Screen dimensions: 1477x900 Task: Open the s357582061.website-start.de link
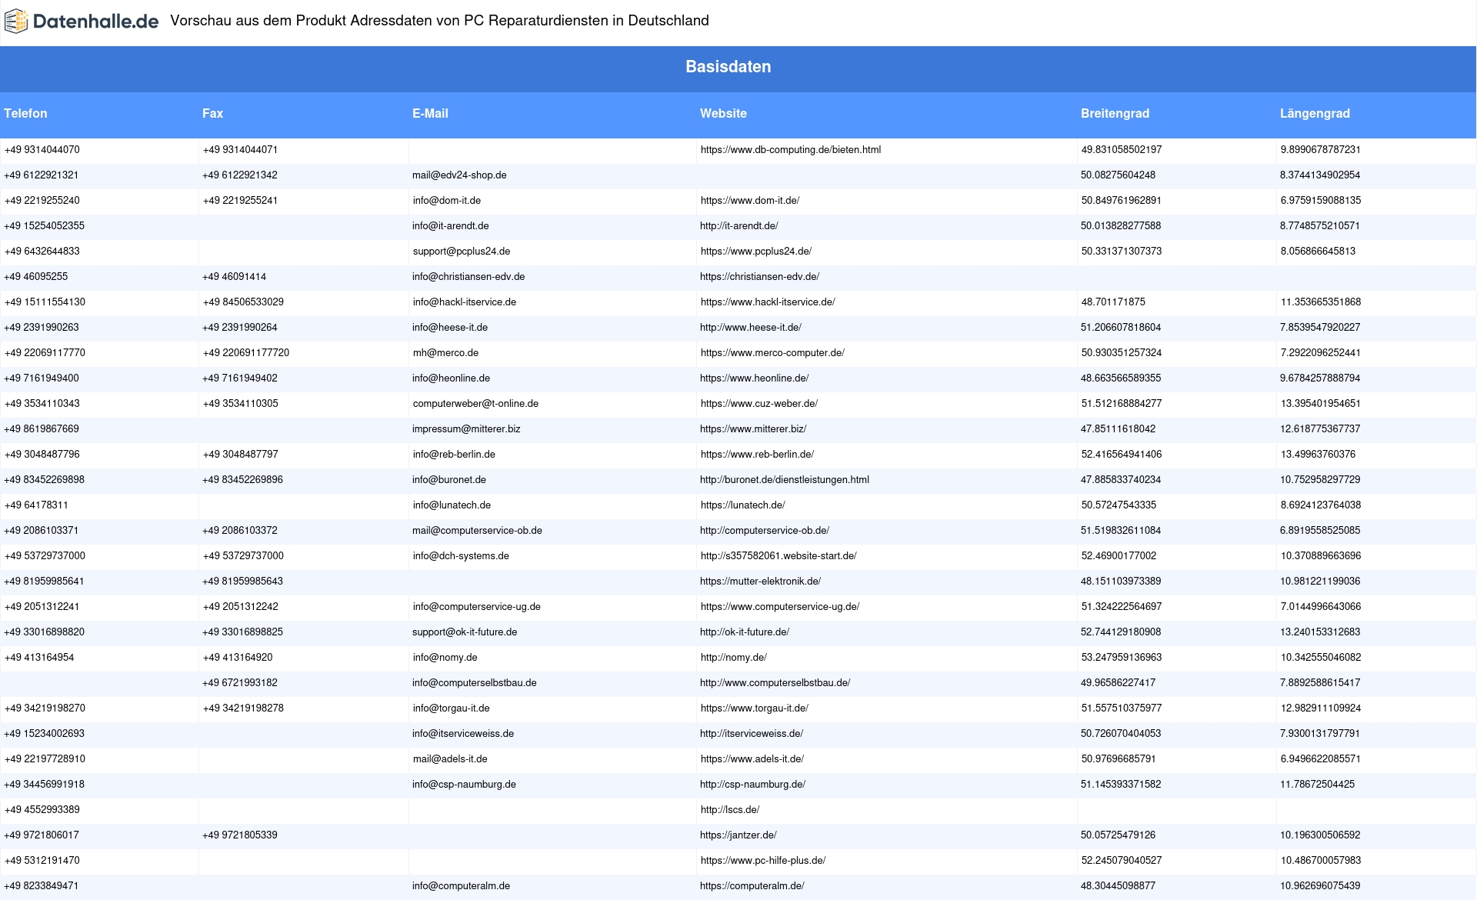pos(779,556)
